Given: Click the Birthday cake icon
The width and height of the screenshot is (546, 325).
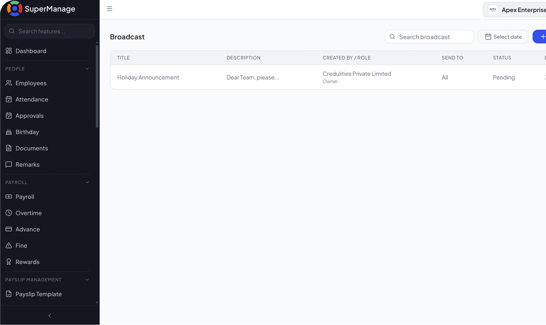Looking at the screenshot, I should coord(9,132).
